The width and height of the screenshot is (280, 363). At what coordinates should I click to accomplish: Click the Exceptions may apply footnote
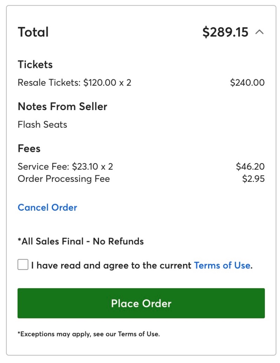coord(89,334)
